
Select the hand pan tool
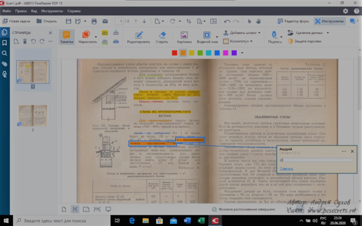(259, 21)
